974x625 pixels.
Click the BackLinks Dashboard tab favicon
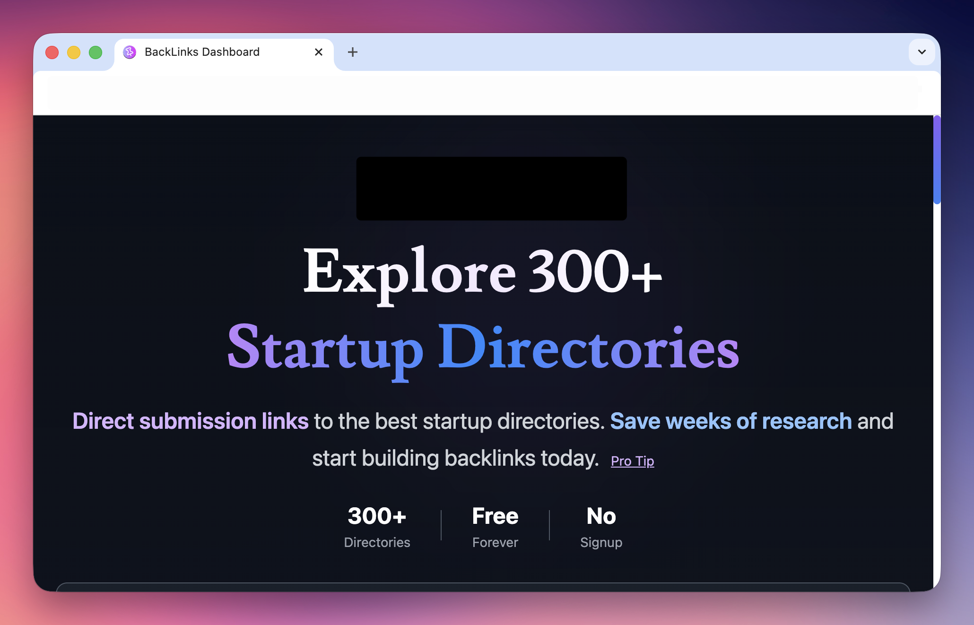130,52
